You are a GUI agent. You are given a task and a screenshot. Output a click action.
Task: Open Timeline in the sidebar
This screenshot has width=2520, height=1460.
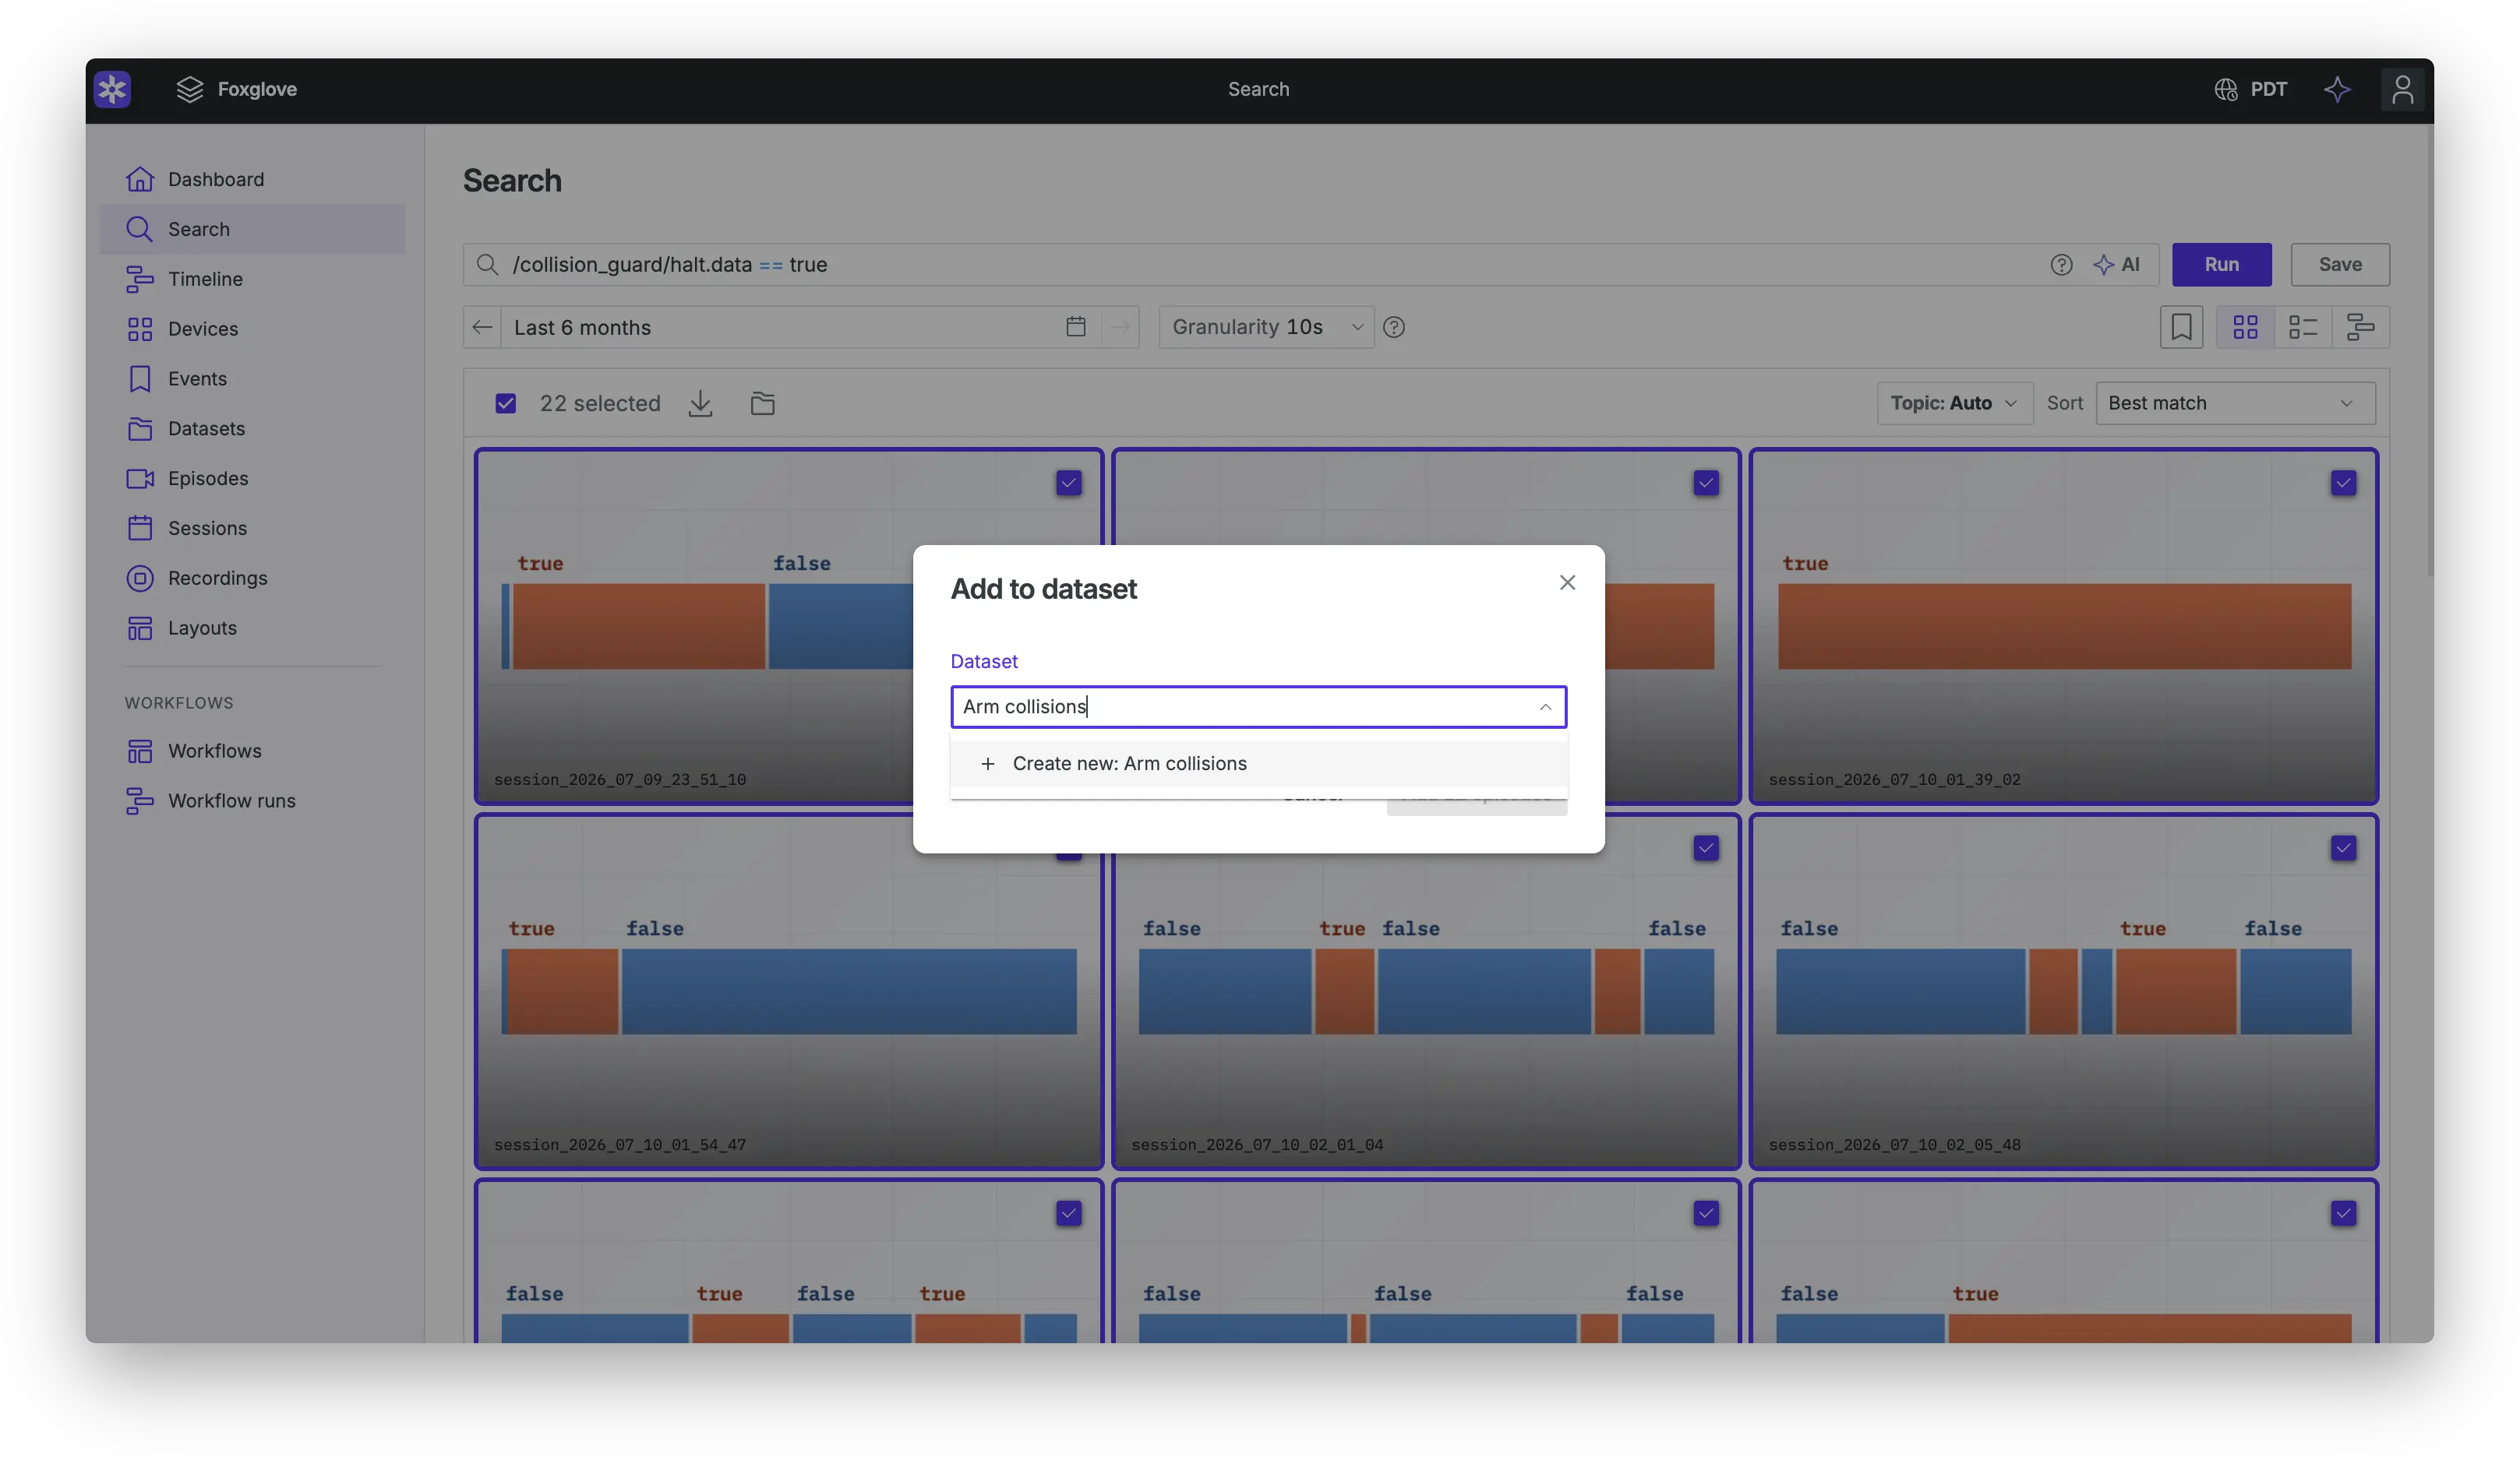pyautogui.click(x=253, y=280)
